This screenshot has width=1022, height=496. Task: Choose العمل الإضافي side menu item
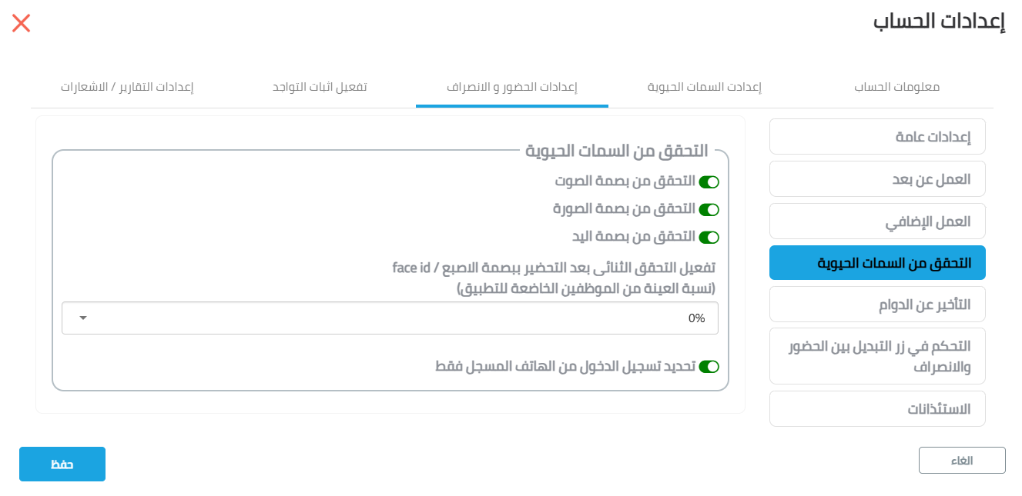click(877, 221)
